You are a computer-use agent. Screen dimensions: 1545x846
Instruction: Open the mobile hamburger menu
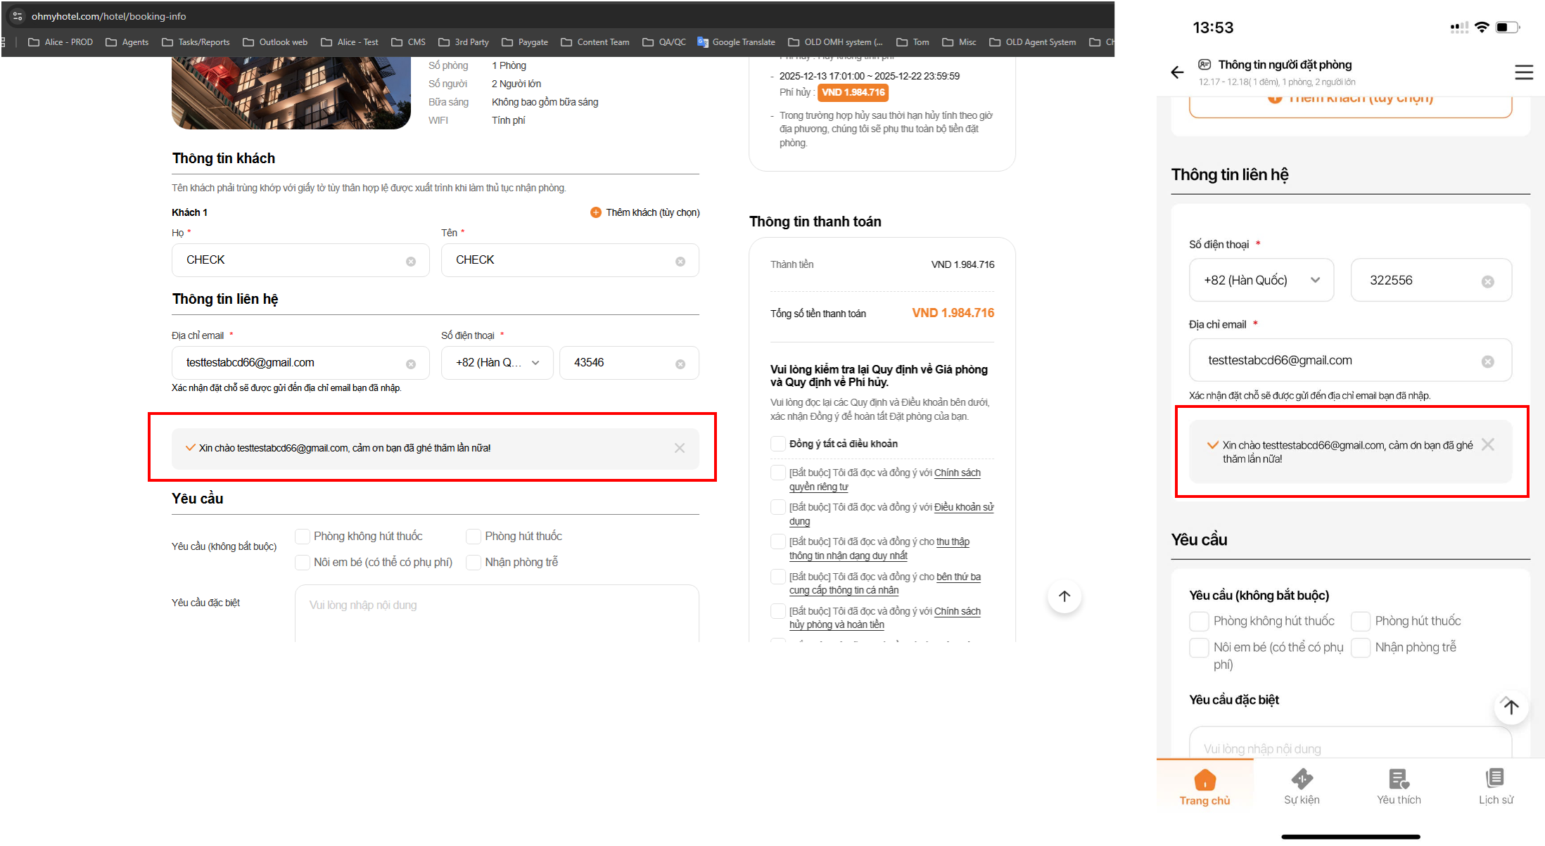coord(1523,72)
